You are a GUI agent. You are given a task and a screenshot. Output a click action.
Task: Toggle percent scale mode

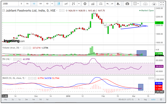point(139,99)
